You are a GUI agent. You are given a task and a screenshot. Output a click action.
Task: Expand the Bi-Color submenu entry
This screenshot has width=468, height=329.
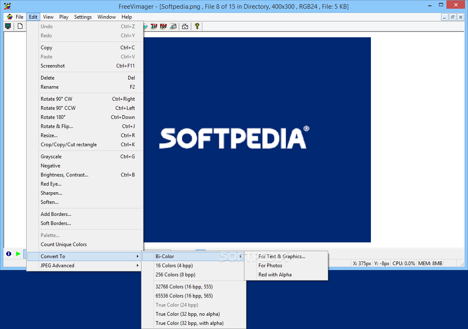[x=194, y=256]
